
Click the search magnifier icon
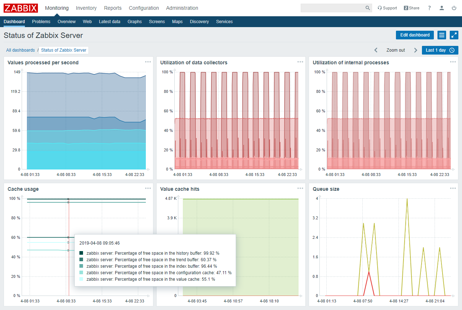point(367,8)
